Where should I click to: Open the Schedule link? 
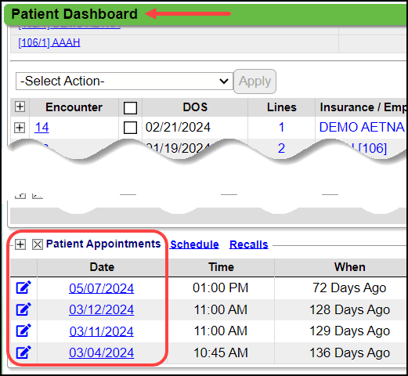tap(194, 244)
